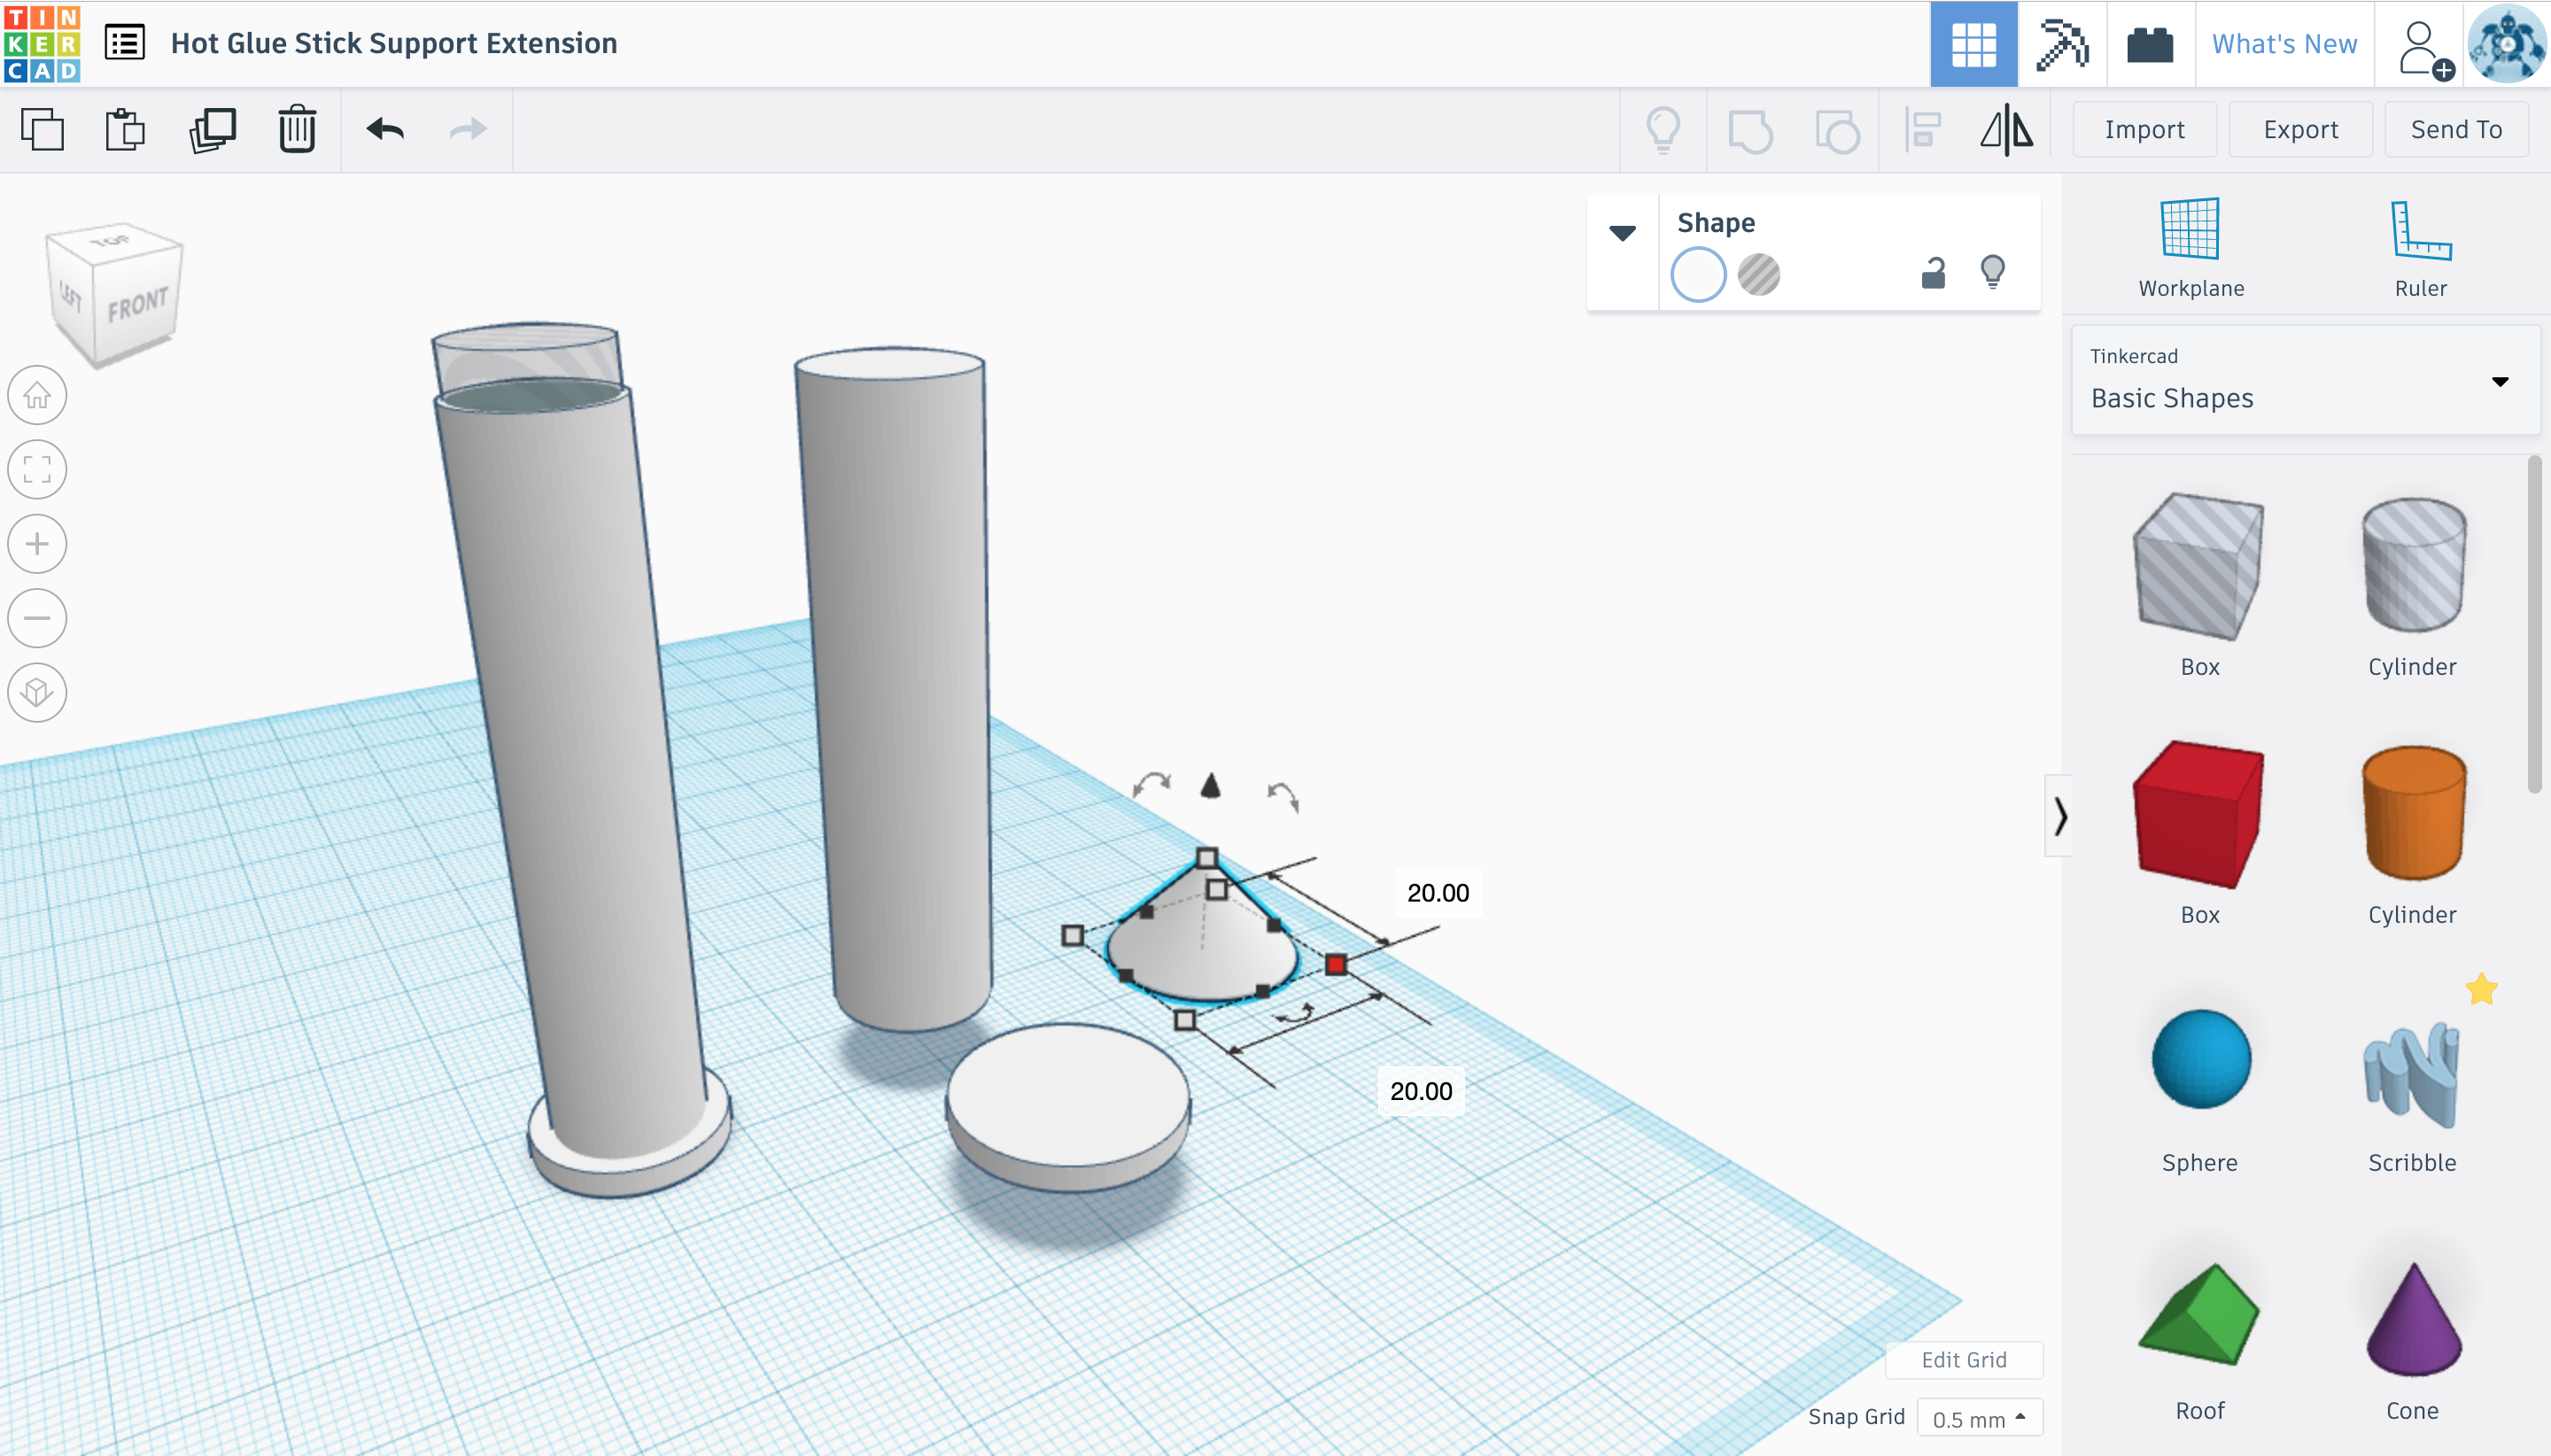
Task: Set shape to Hole mode
Action: (x=1758, y=274)
